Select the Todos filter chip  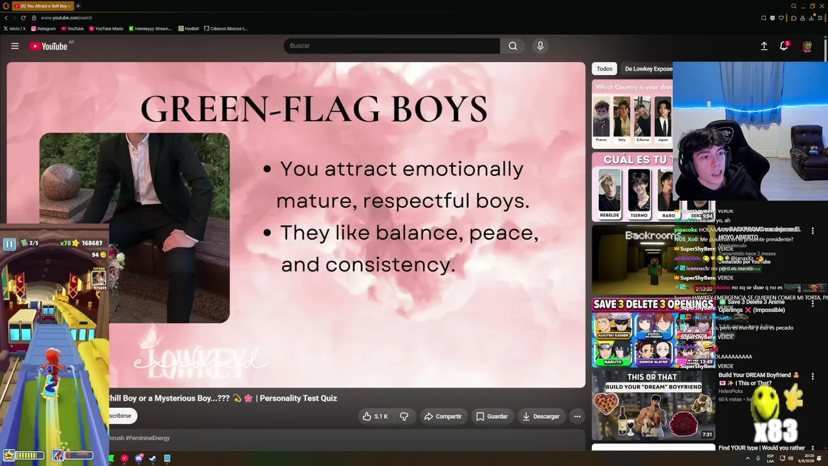(604, 69)
